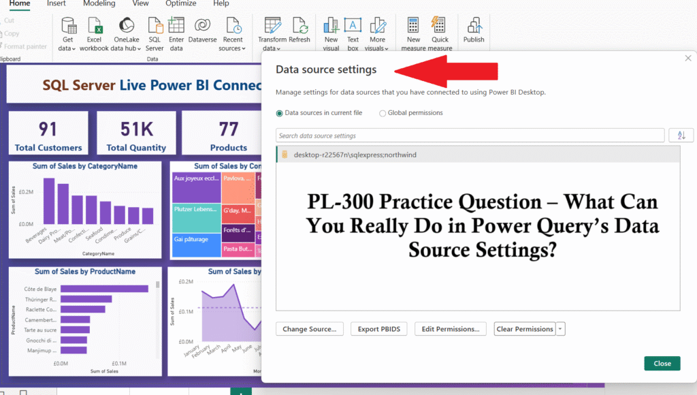
Task: Select the desktop-r22567n\sqlexpress;northwind data source
Action: pos(361,155)
